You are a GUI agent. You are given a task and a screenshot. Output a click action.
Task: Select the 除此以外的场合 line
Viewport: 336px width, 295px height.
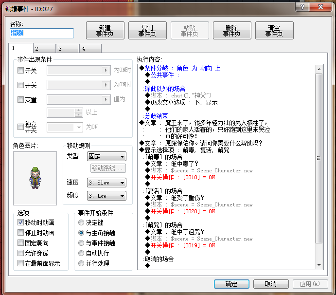point(164,89)
